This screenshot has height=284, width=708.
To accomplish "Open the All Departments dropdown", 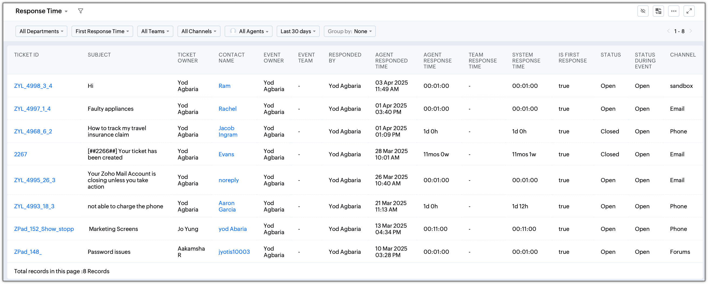I will pyautogui.click(x=41, y=31).
